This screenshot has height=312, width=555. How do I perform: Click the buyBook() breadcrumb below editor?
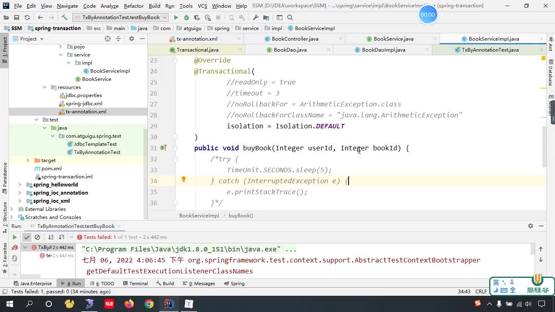click(x=241, y=216)
